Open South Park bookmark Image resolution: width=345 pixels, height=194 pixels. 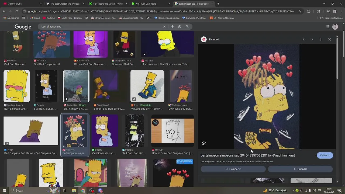coord(70,18)
